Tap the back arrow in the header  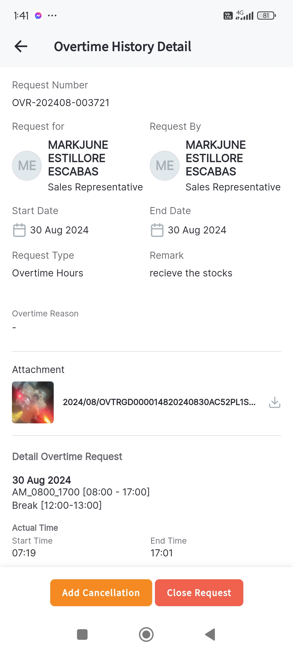[21, 46]
